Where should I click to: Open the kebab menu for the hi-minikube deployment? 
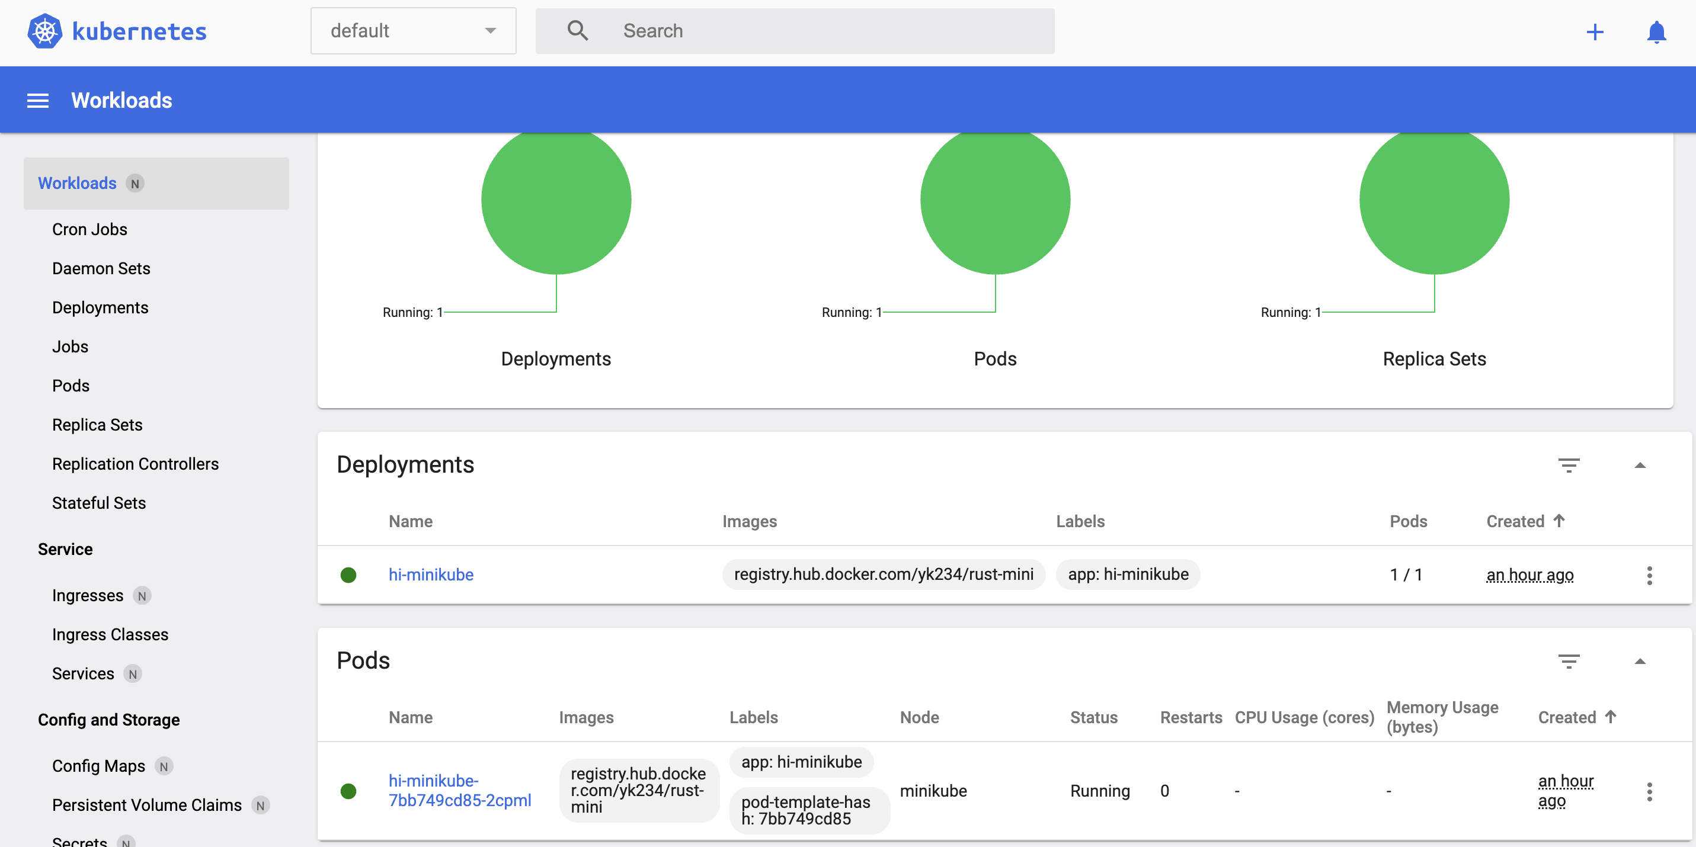[x=1650, y=575]
